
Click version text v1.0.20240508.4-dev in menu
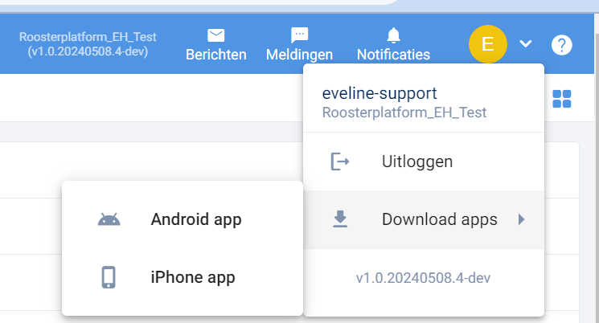pos(423,278)
